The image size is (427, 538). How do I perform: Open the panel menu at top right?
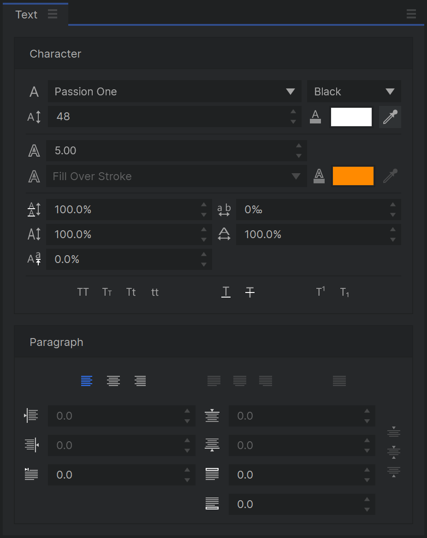click(411, 14)
